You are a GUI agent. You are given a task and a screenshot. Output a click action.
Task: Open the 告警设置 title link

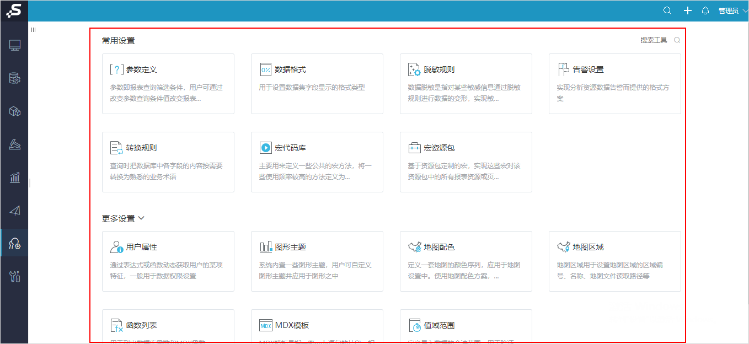(x=588, y=69)
